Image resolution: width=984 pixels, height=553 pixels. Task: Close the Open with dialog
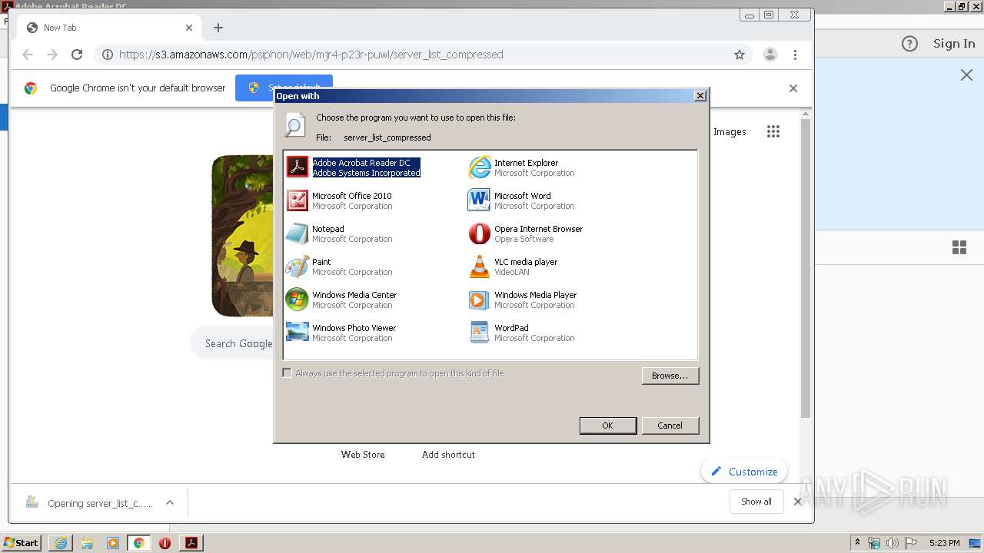(700, 96)
